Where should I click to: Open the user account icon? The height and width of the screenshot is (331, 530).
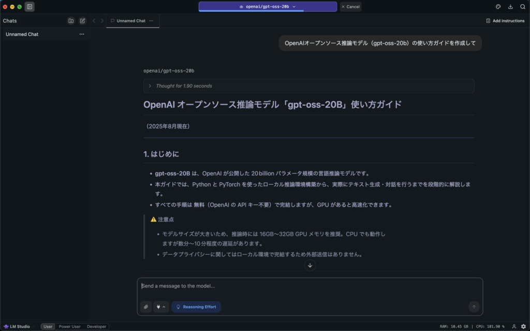514,327
